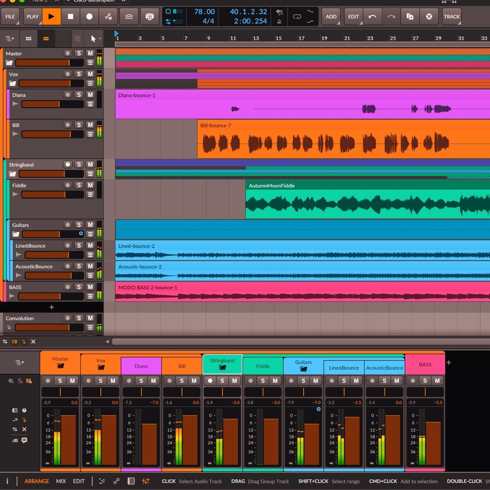490x490 pixels.
Task: Open the pointer tool selector dropdown
Action: click(96, 39)
